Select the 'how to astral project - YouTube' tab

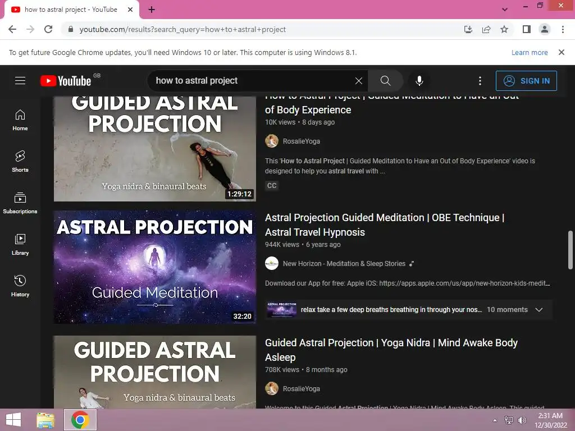pos(71,10)
